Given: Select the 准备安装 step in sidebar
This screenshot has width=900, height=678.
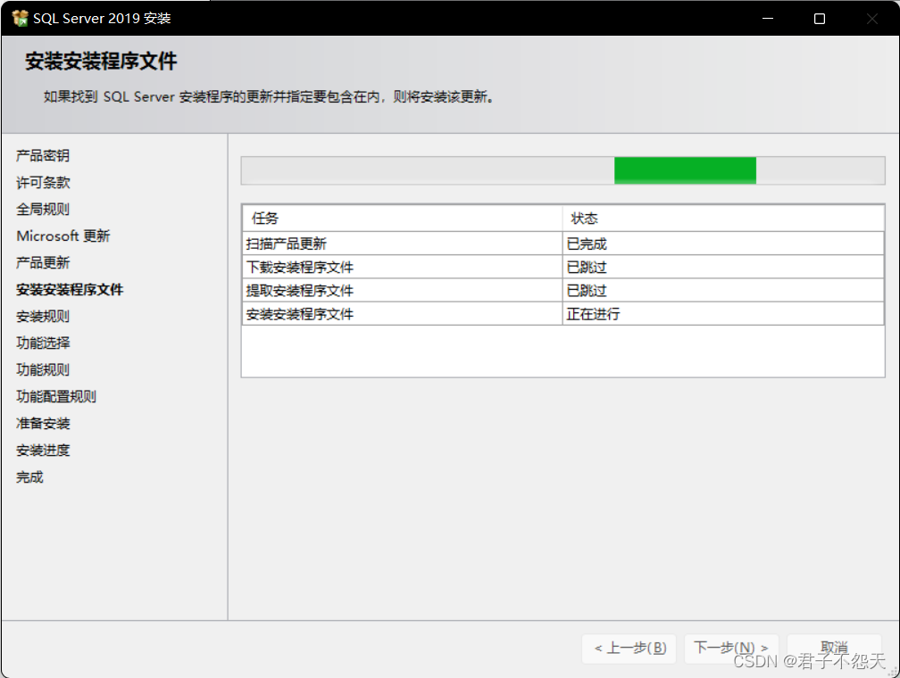Looking at the screenshot, I should pyautogui.click(x=43, y=424).
